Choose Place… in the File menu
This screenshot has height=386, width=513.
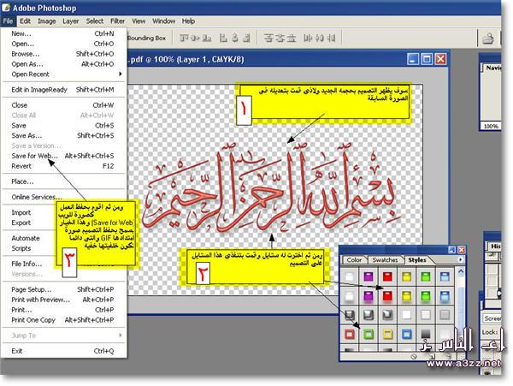pos(62,181)
